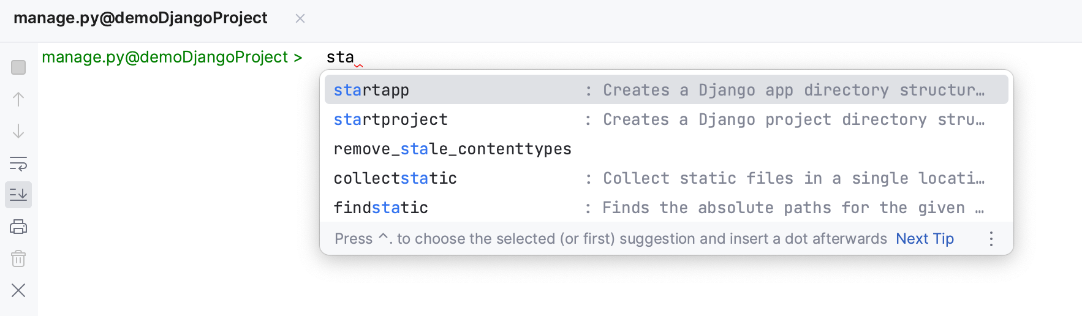Viewport: 1082px width, 316px height.
Task: Toggle Scroll to End icon
Action: click(x=18, y=195)
